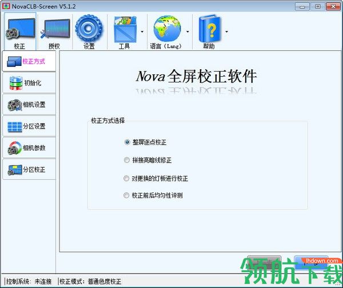Open the 帮助 help book icon
Viewport: 343px width, 288px height.
(209, 31)
